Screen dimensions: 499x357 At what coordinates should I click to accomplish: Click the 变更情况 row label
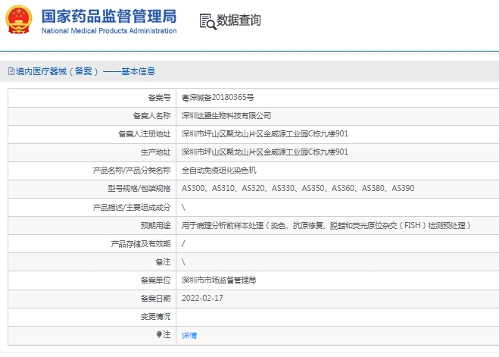pos(156,317)
